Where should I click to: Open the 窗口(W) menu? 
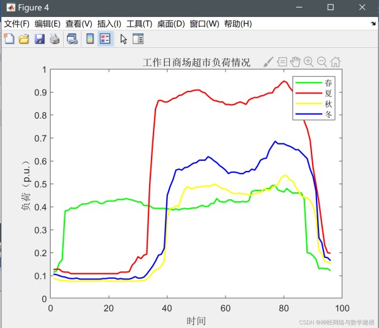(x=204, y=24)
